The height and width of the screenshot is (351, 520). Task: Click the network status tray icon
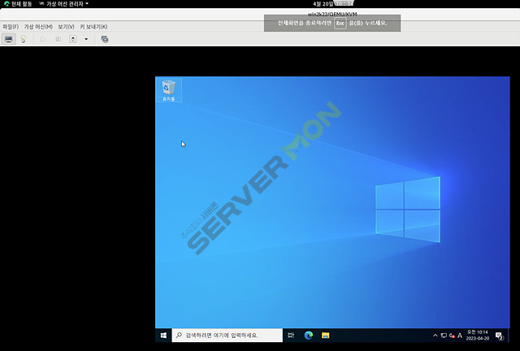[444, 336]
